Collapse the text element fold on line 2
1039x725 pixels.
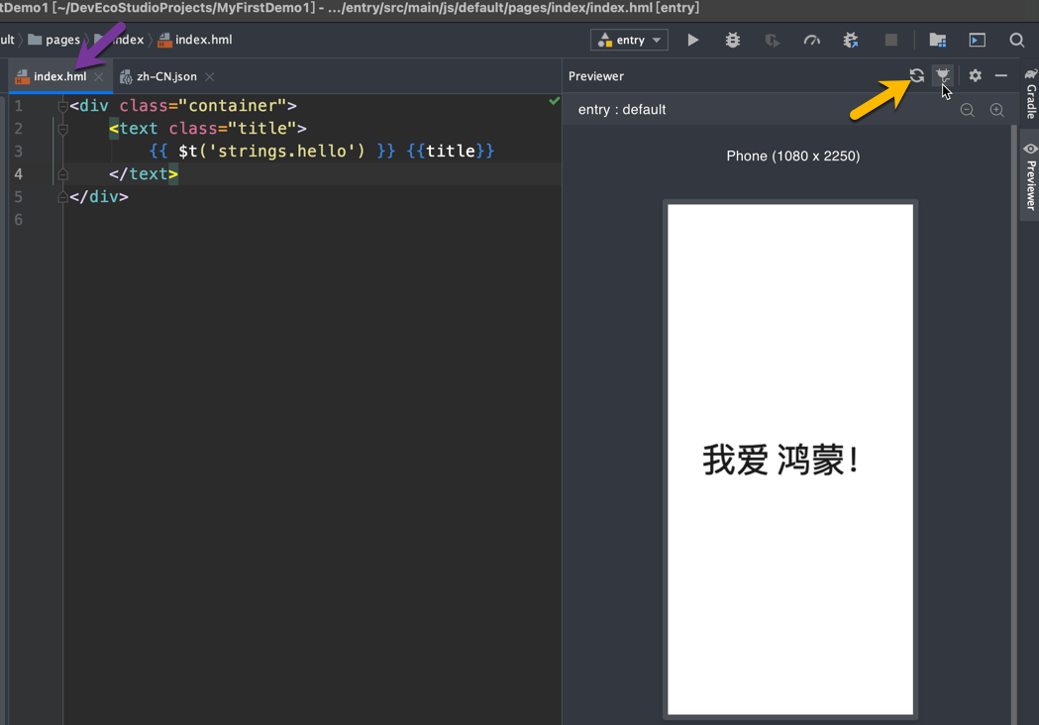click(62, 129)
